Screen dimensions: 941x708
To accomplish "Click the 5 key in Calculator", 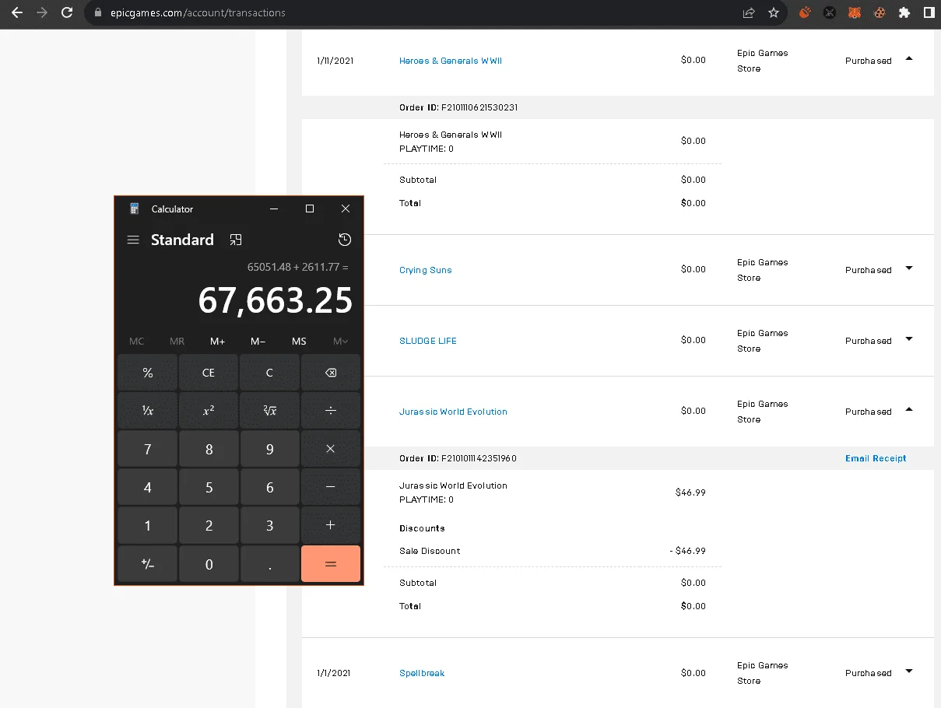I will 209,487.
